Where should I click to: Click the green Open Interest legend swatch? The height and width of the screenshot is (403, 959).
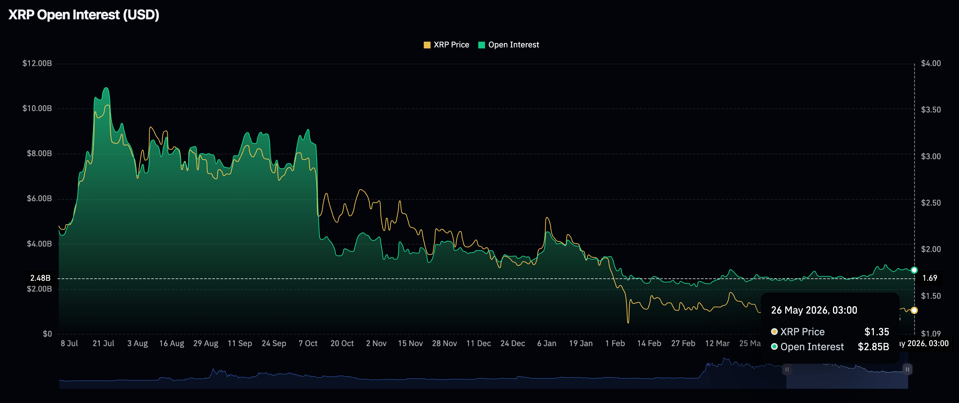(x=481, y=45)
